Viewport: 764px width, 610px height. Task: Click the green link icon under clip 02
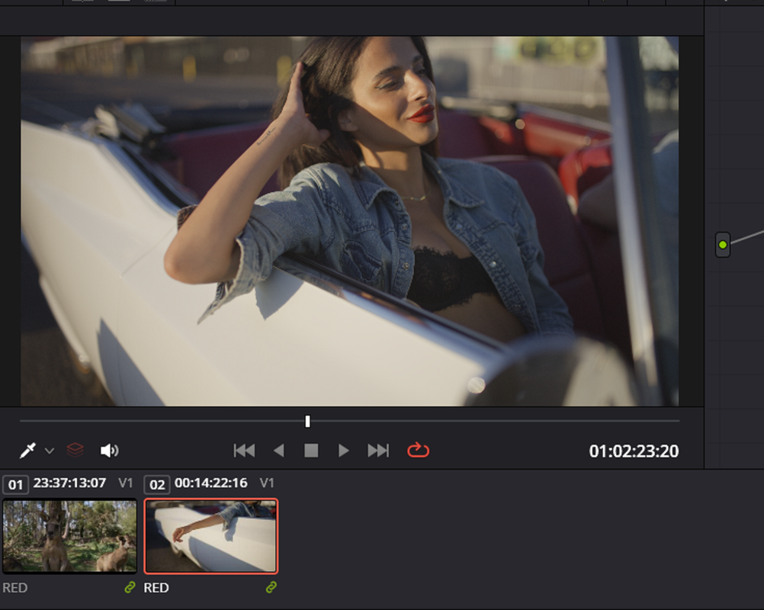point(271,588)
